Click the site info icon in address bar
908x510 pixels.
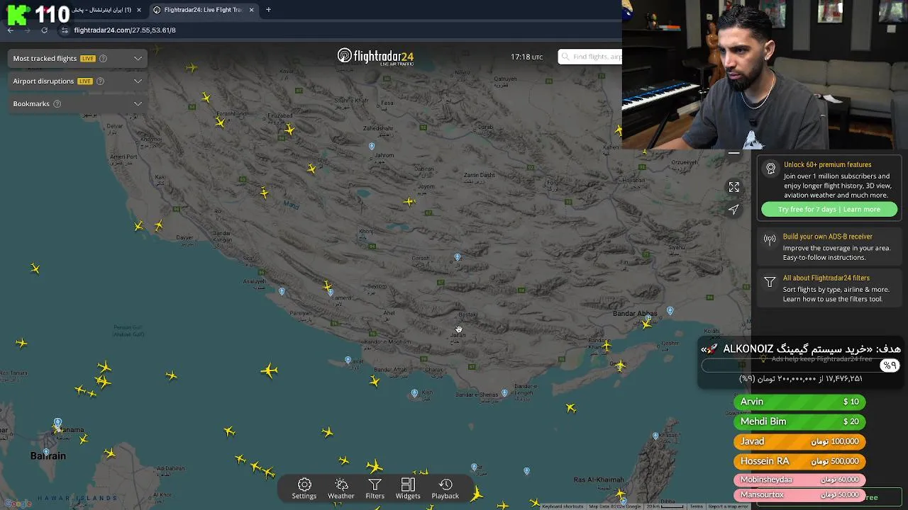pyautogui.click(x=65, y=30)
